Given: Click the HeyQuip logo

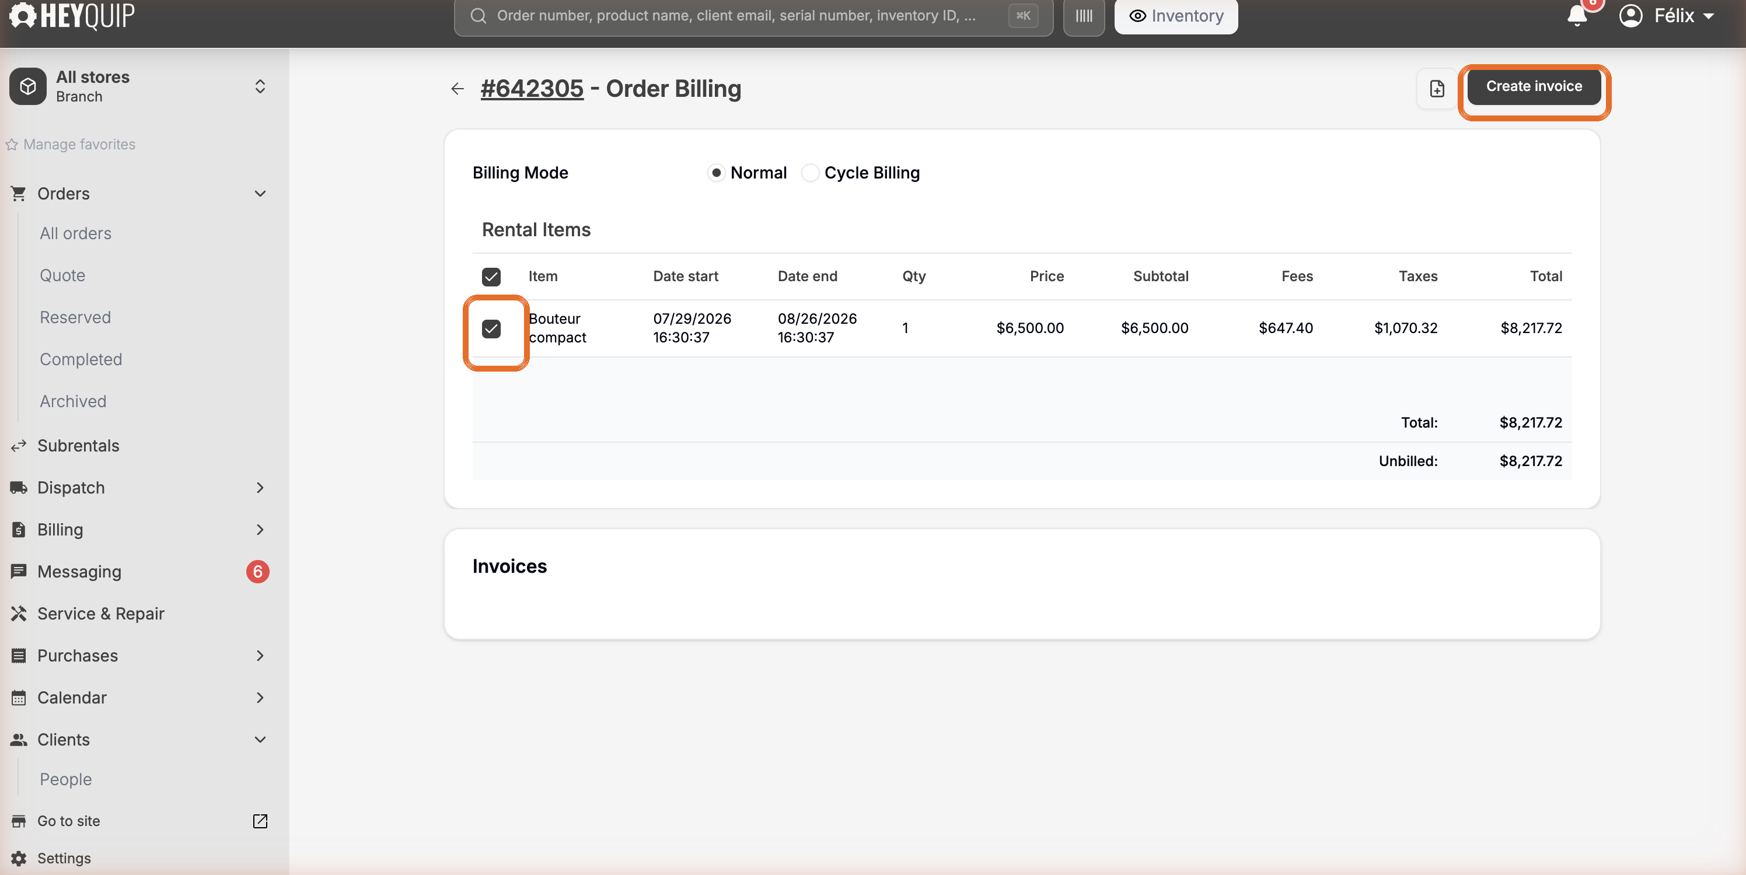Looking at the screenshot, I should pyautogui.click(x=72, y=15).
